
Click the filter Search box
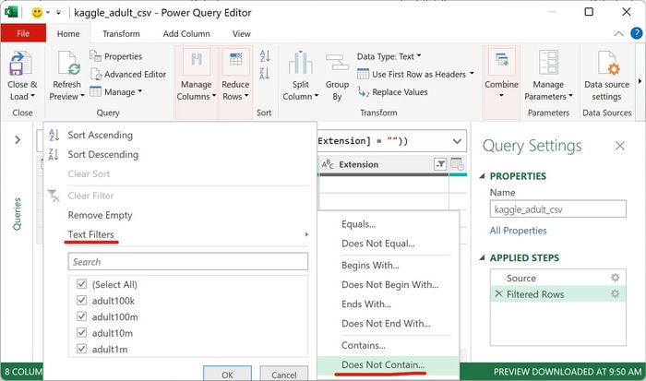coord(188,262)
